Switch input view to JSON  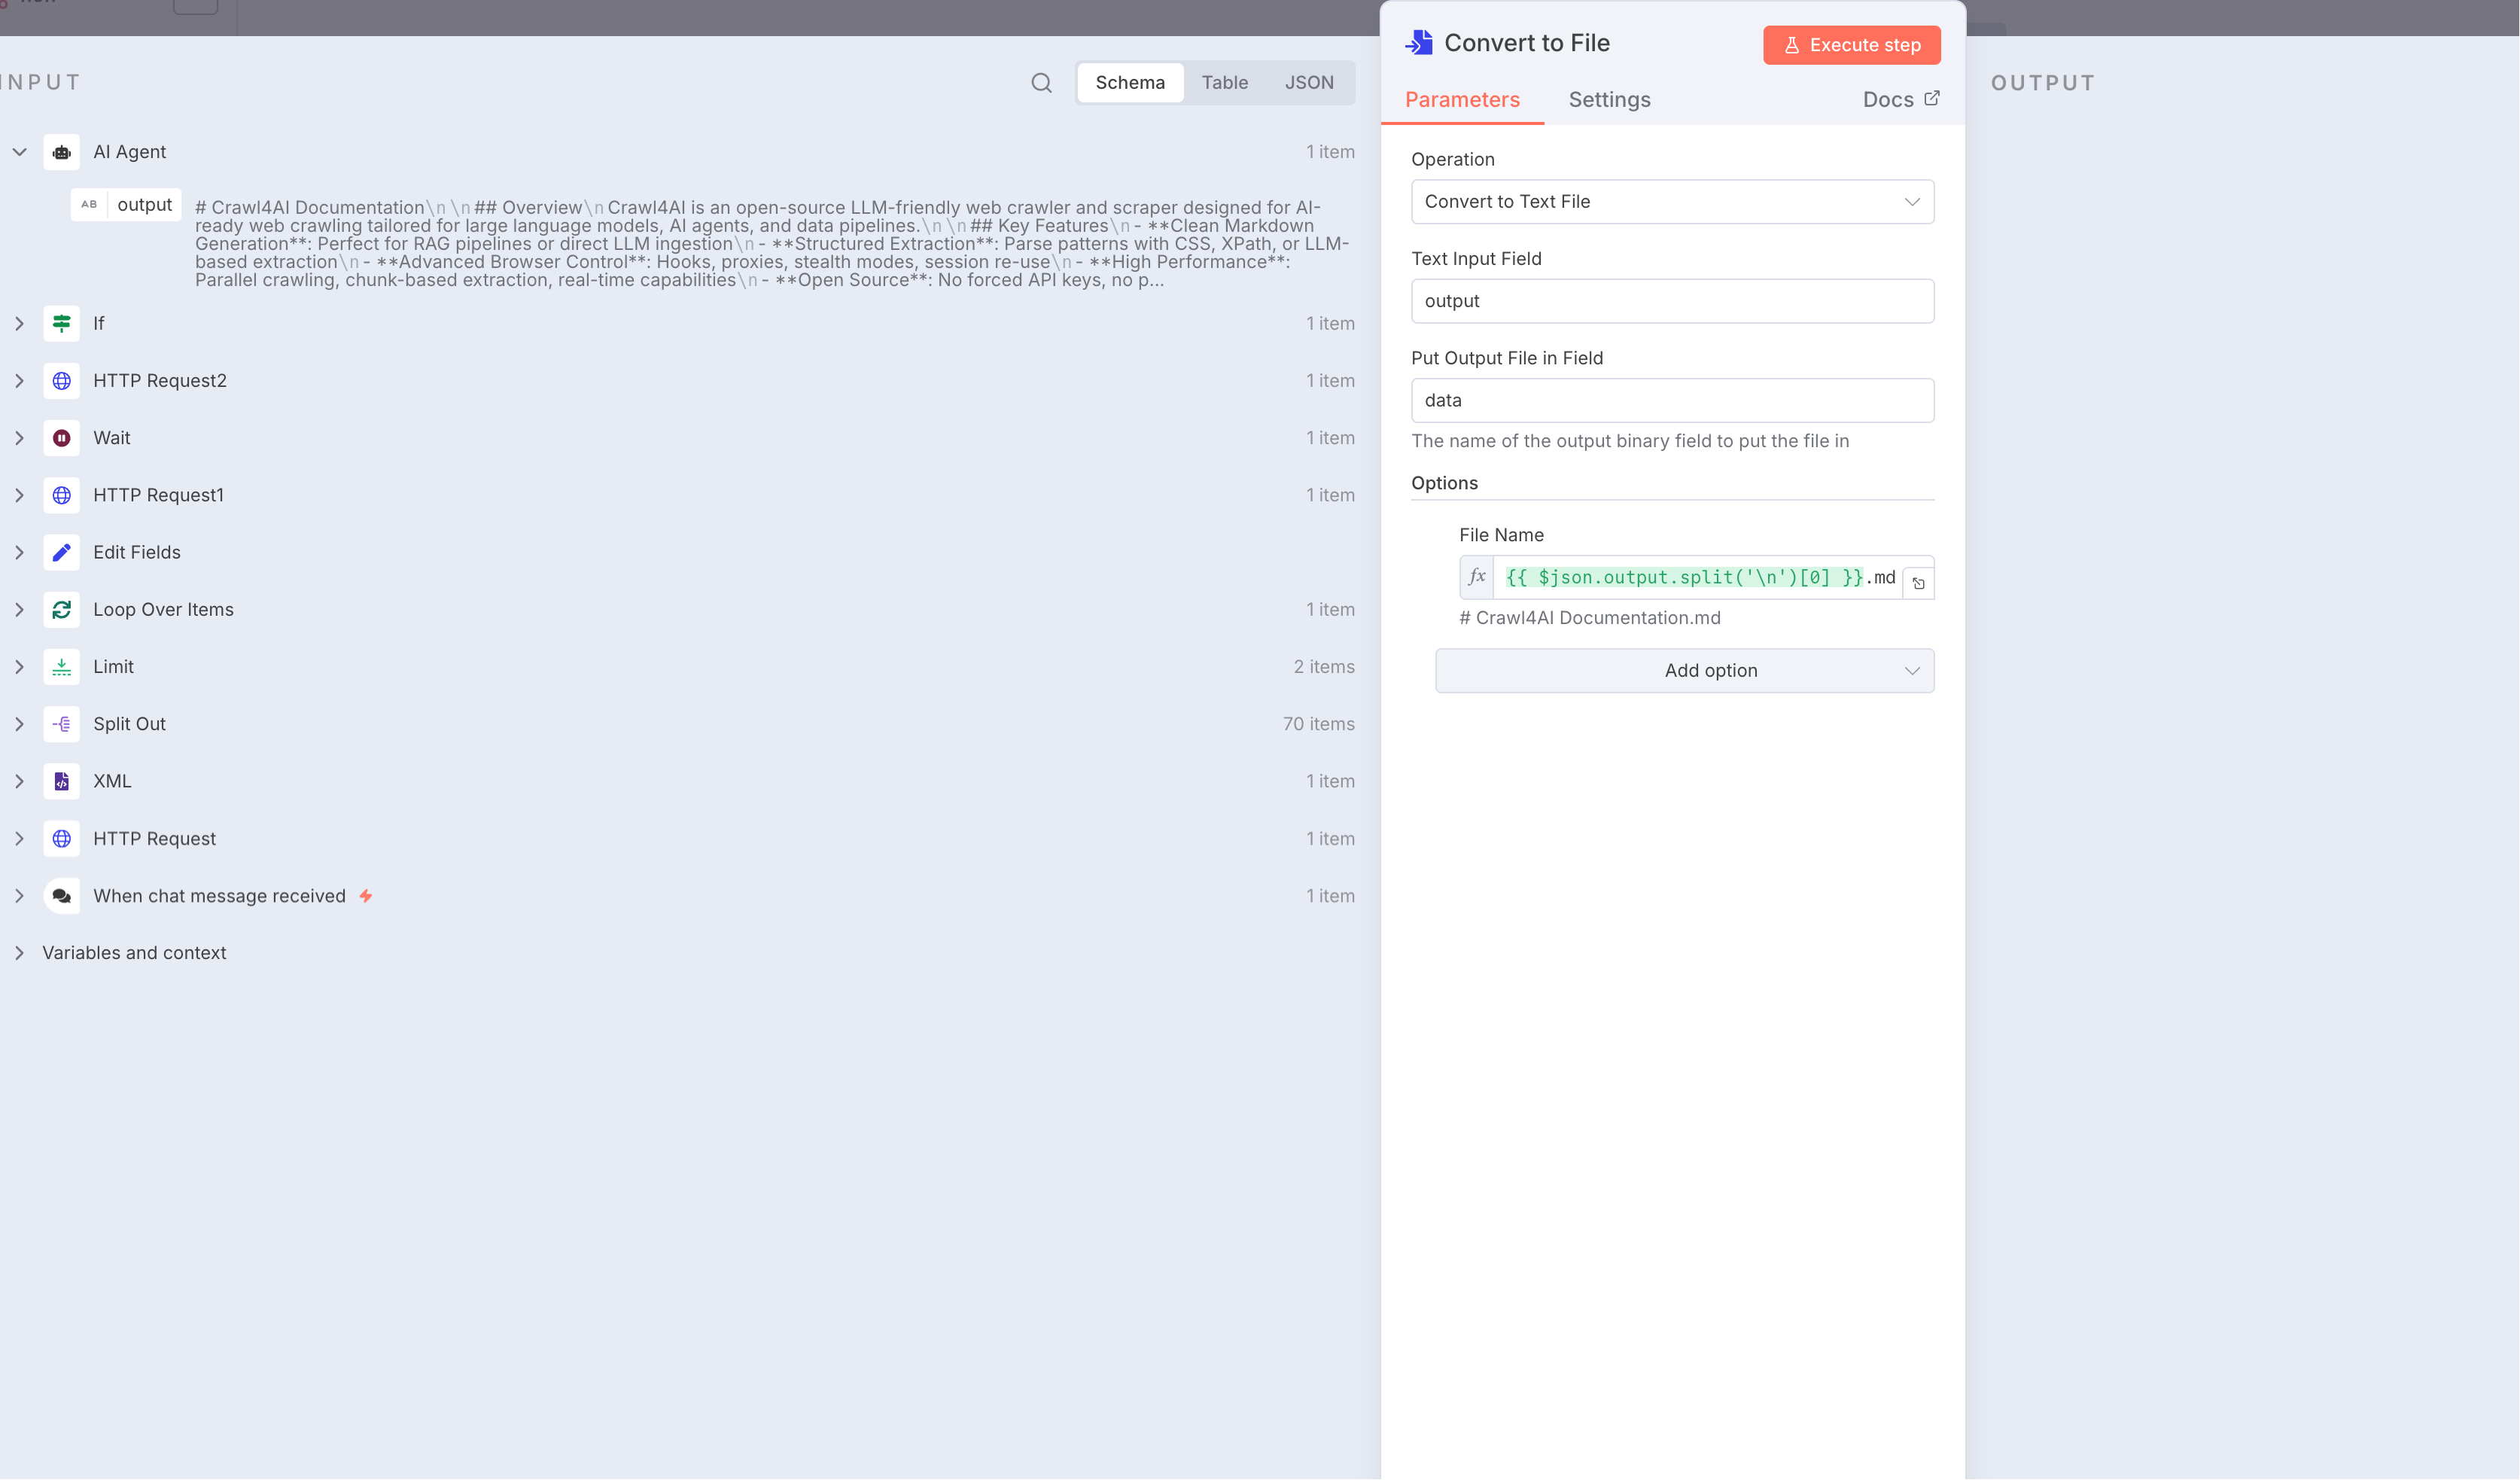[1308, 83]
